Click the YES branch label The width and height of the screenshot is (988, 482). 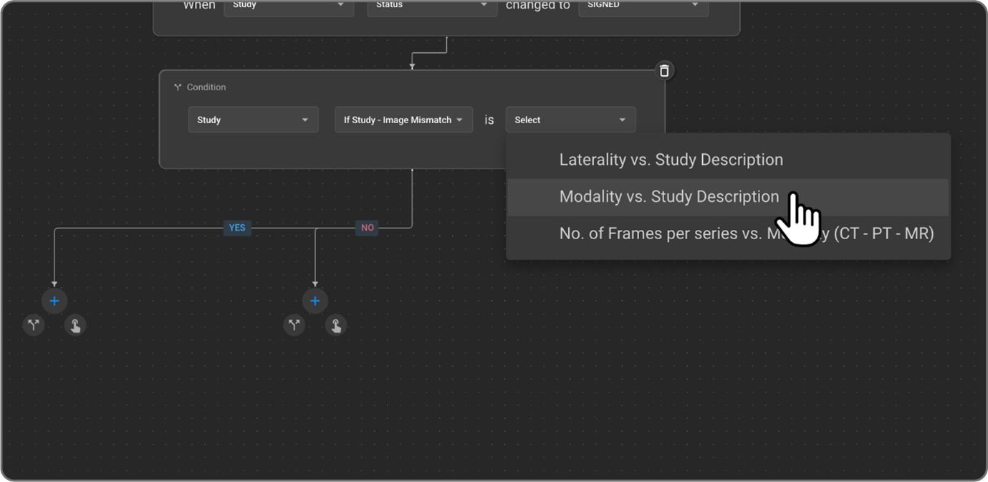click(x=237, y=228)
